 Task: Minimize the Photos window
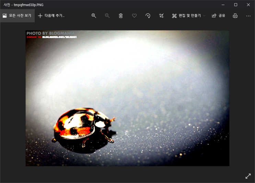[x=223, y=5]
